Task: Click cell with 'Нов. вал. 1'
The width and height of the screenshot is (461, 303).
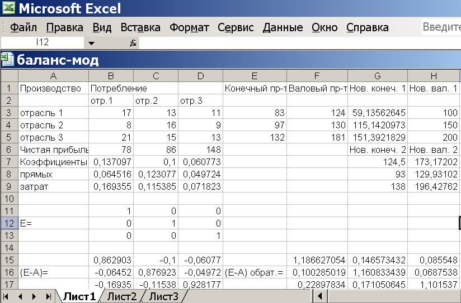Action: tap(434, 88)
